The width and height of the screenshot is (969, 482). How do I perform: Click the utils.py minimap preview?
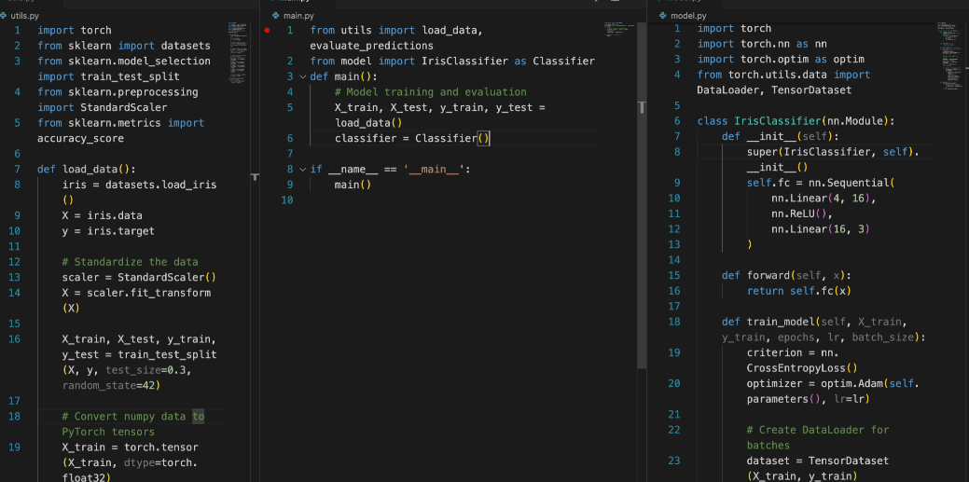(x=237, y=53)
